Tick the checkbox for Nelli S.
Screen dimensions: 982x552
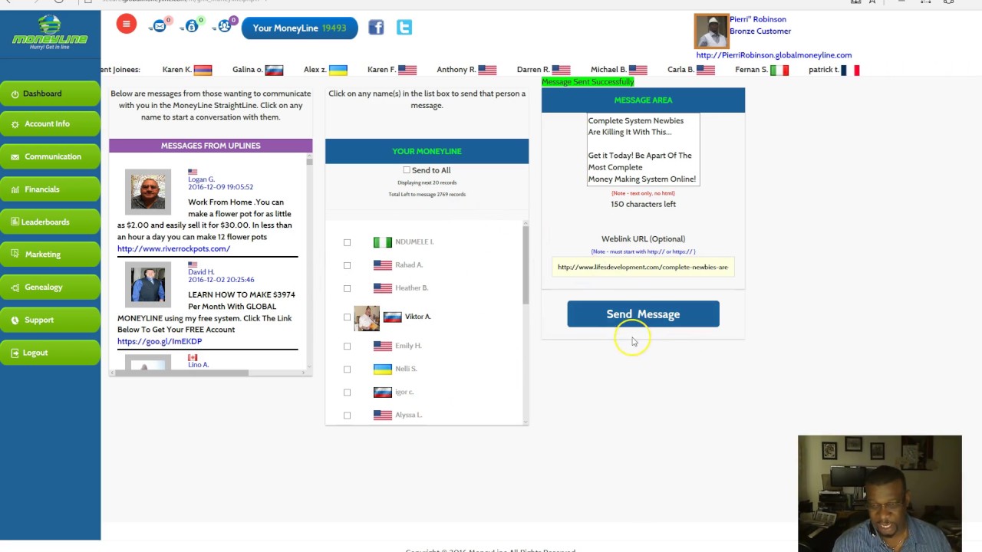coord(347,369)
